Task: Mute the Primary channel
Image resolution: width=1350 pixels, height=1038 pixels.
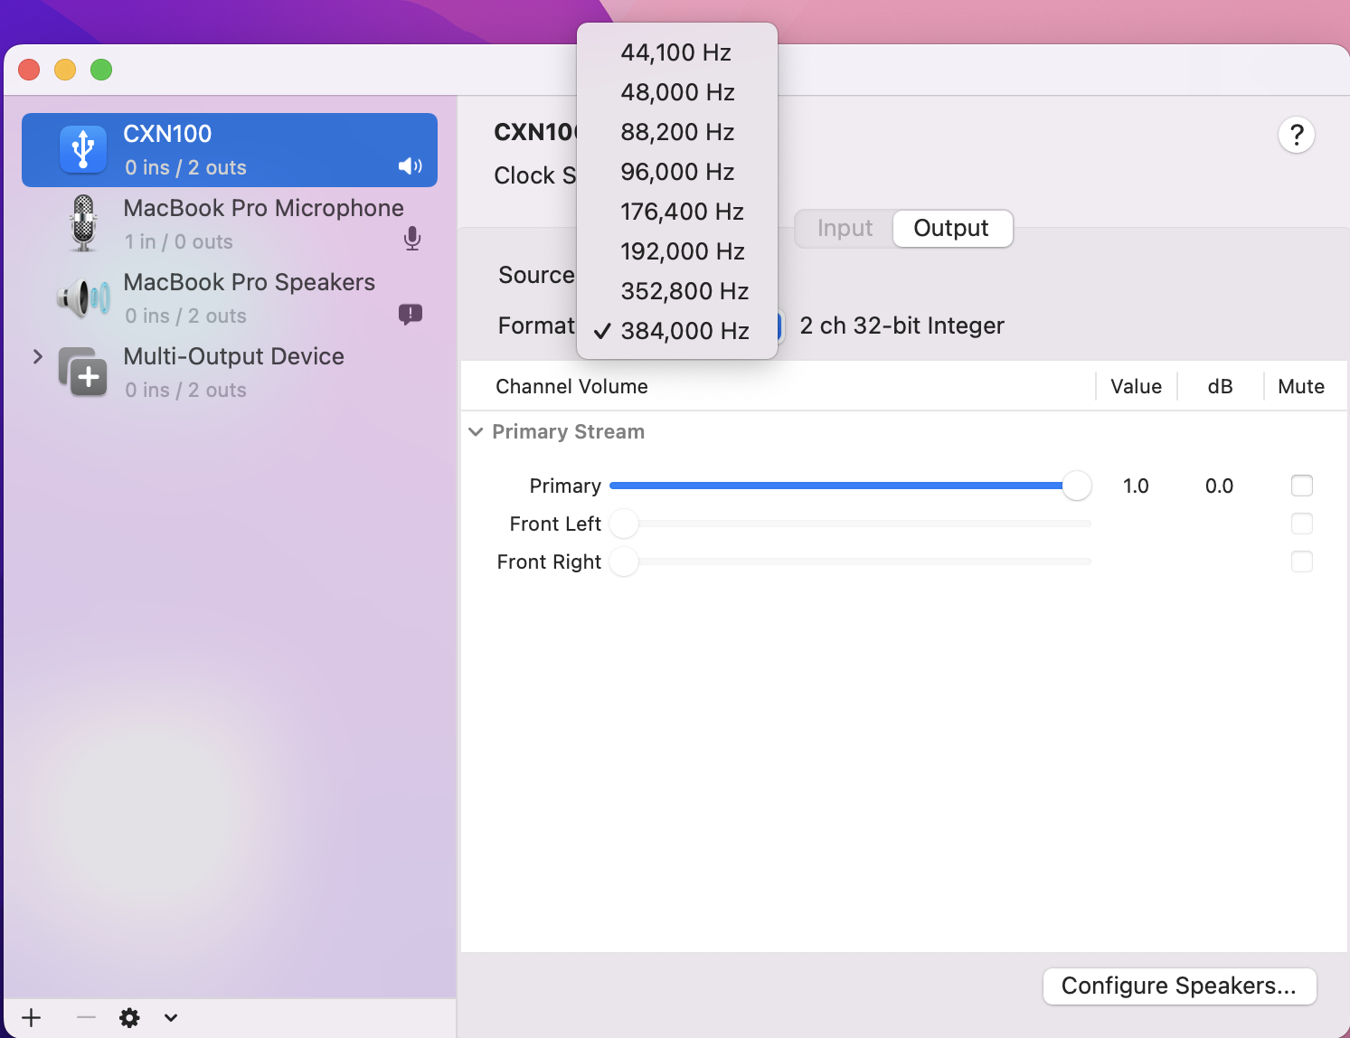Action: (x=1302, y=486)
